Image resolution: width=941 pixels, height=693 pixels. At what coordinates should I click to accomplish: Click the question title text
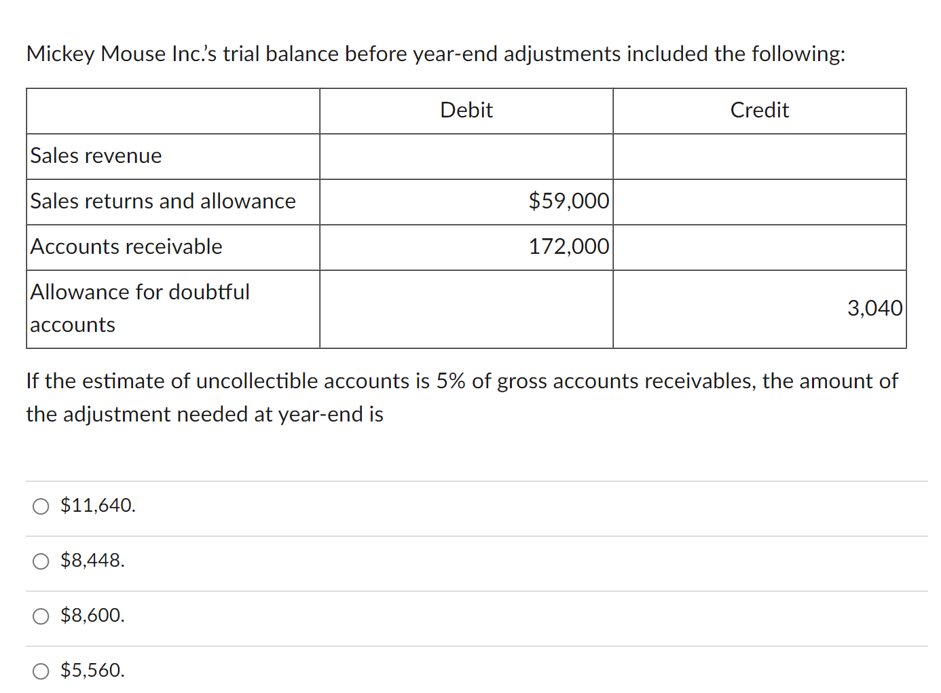click(435, 54)
